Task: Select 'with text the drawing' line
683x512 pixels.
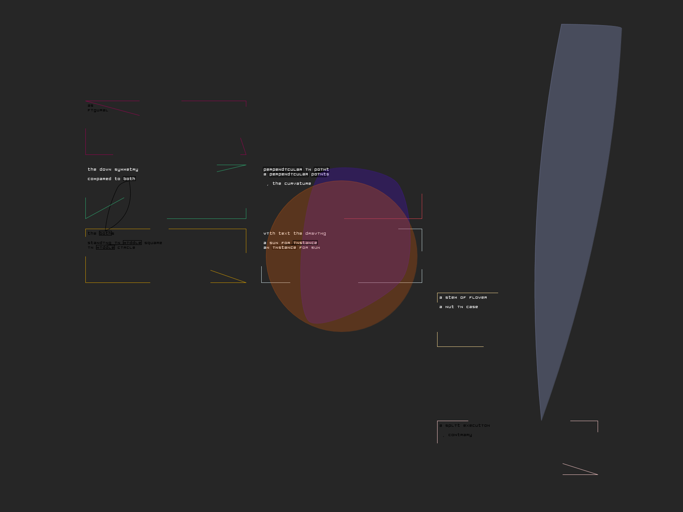Action: [x=295, y=233]
